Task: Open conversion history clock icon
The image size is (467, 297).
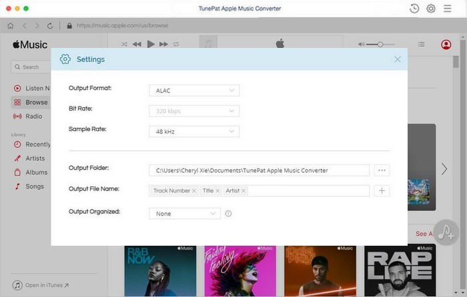Action: tap(414, 9)
